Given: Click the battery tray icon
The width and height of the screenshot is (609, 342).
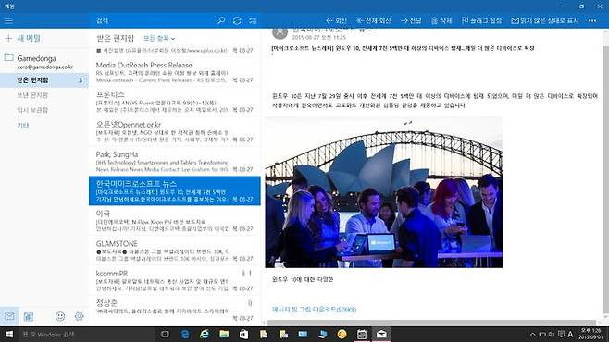Looking at the screenshot, I should [x=542, y=335].
